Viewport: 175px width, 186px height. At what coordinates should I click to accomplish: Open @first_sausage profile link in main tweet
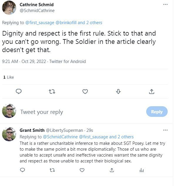[40, 23]
